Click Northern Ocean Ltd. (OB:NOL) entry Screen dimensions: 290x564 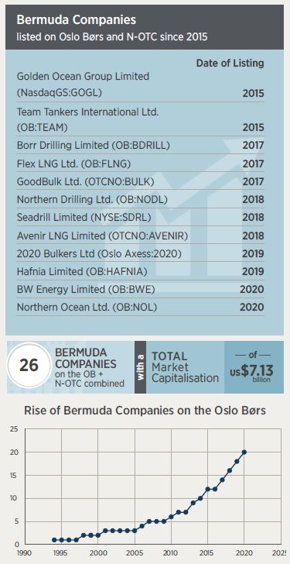click(x=140, y=307)
